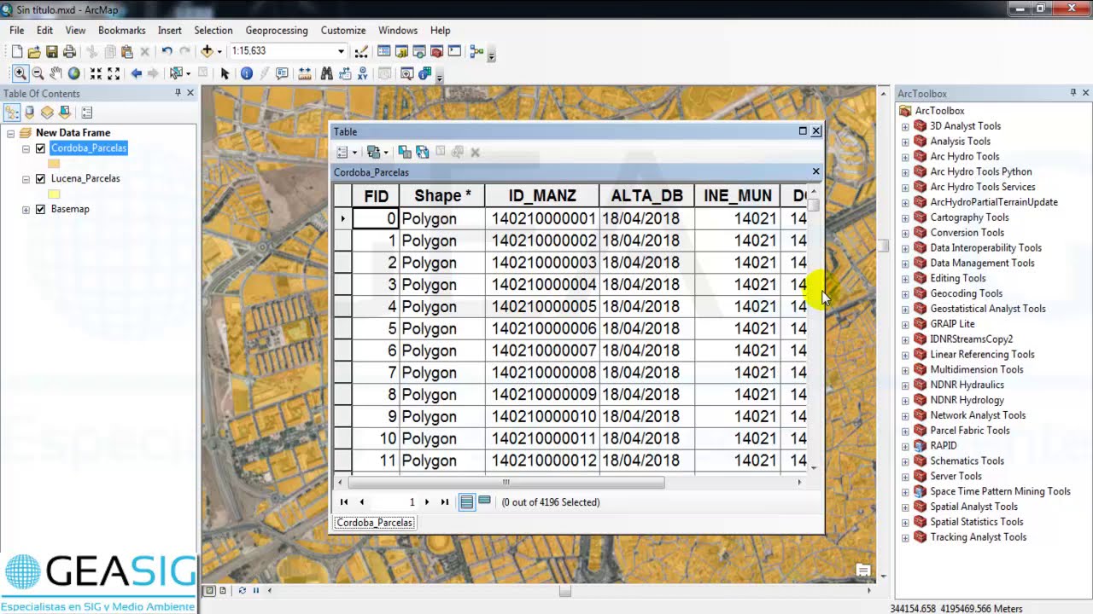Print the map using the printer icon
The height and width of the screenshot is (614, 1093).
[x=69, y=52]
